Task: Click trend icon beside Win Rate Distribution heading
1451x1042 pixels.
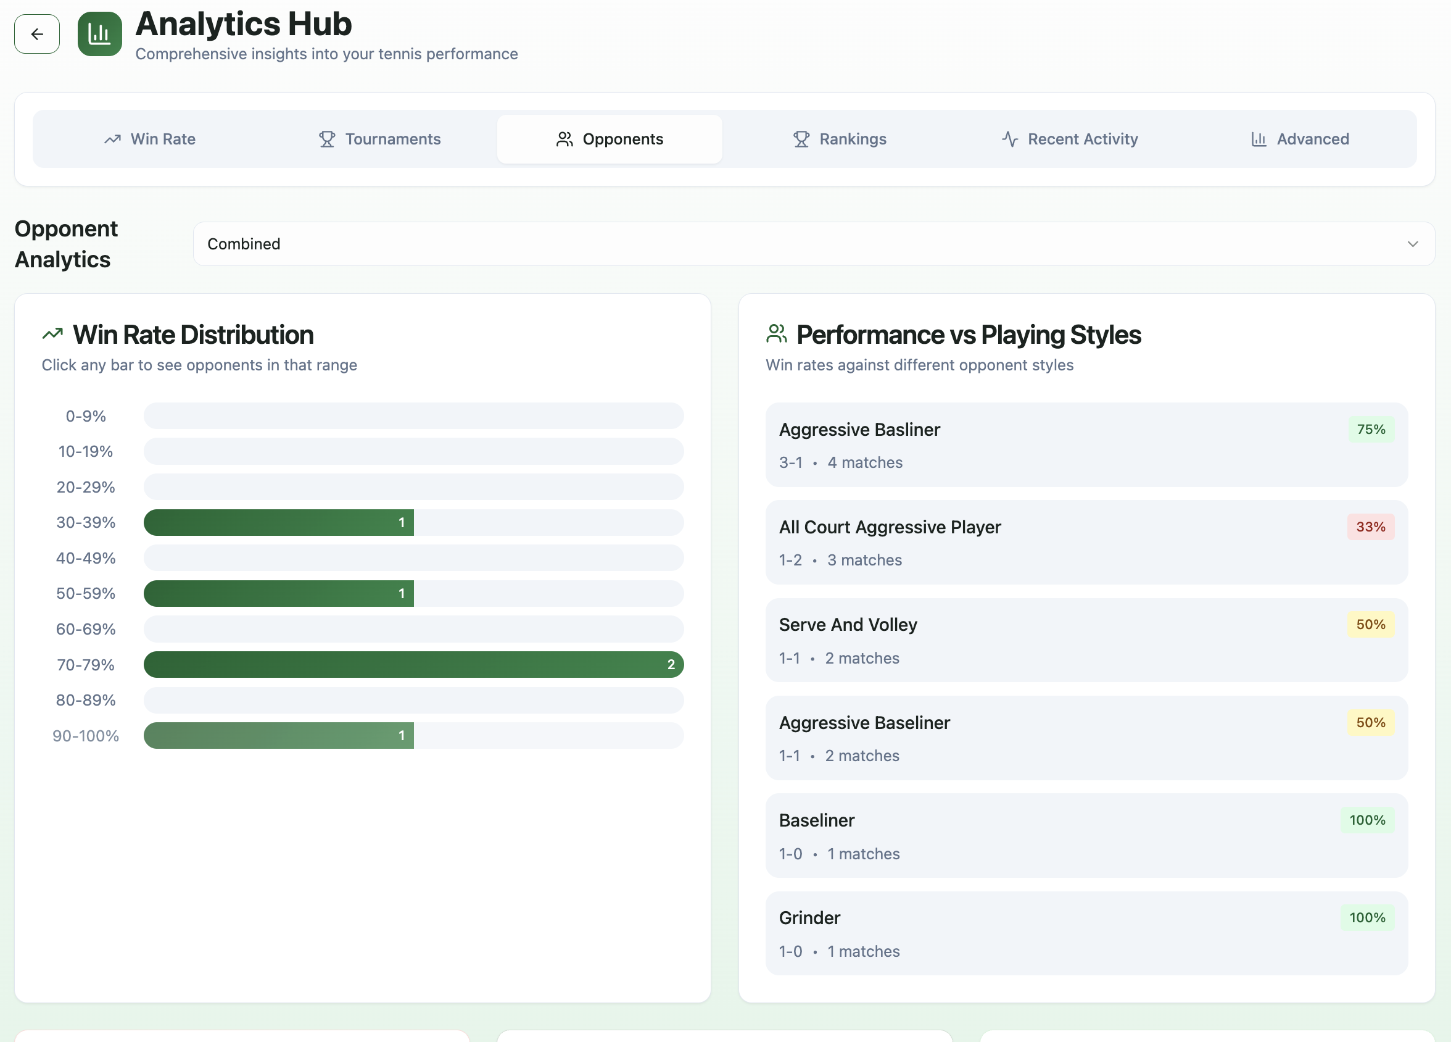Action: 52,334
